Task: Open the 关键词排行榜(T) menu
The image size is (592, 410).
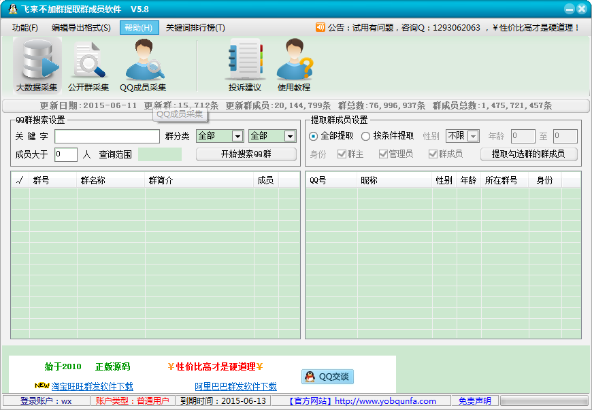Action: coord(195,28)
